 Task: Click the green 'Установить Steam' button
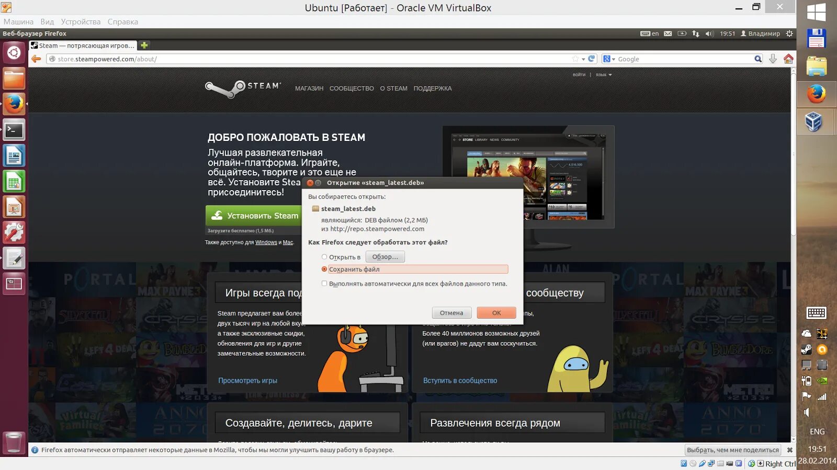point(253,216)
